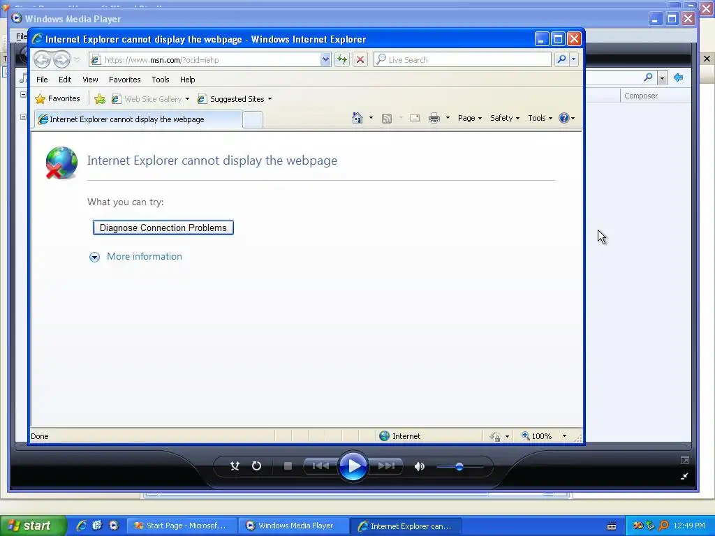Open the Page dropdown menu
The width and height of the screenshot is (715, 536).
pos(470,118)
